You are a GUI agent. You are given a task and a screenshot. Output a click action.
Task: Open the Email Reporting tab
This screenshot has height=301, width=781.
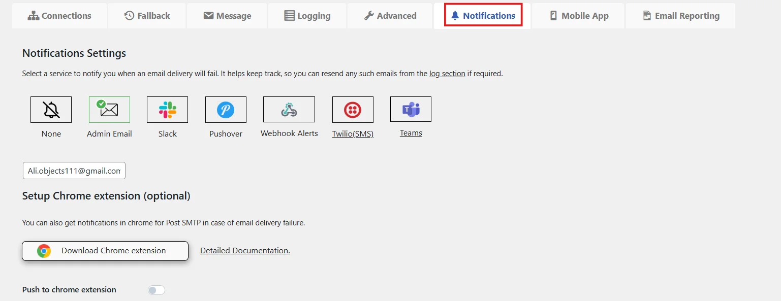681,16
